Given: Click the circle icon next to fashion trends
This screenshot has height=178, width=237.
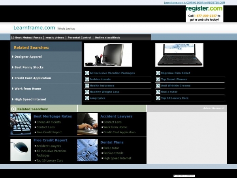Looking at the screenshot, I should coord(87,80).
